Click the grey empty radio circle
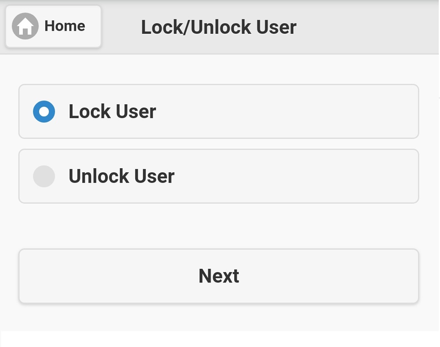The image size is (440, 347). point(44,176)
